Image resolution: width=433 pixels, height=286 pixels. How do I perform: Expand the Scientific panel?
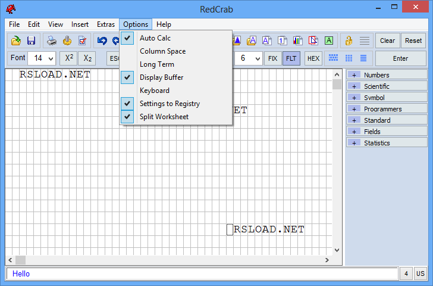click(x=387, y=86)
